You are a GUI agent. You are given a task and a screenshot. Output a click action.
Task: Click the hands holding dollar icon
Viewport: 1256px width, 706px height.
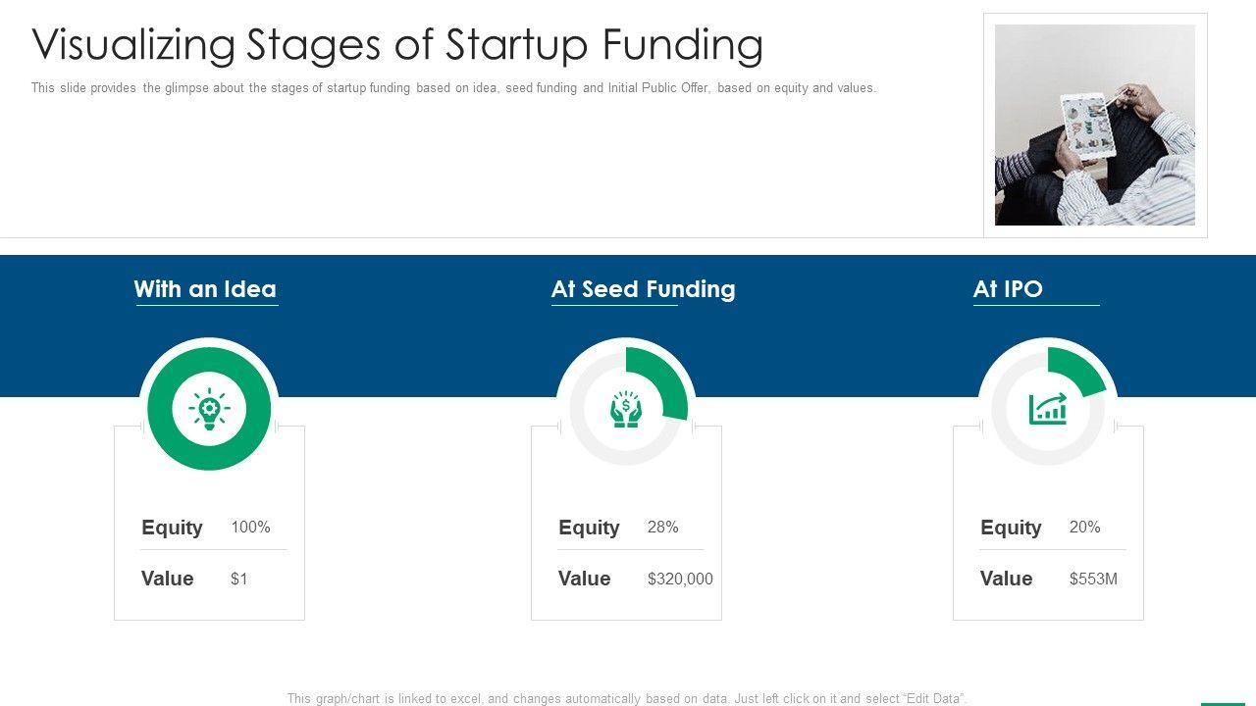coord(626,409)
